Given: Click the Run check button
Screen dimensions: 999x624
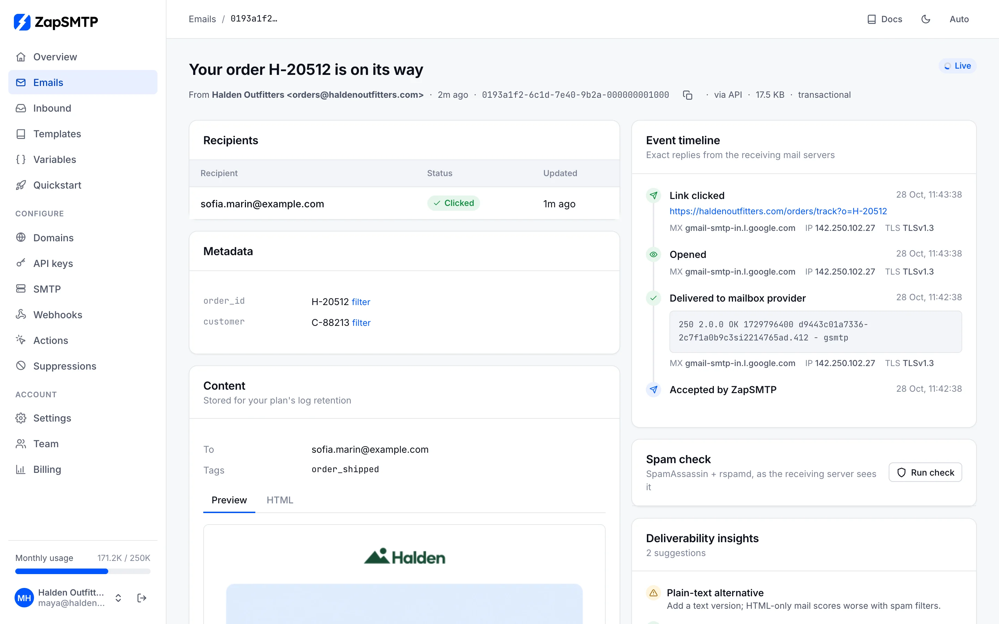Looking at the screenshot, I should click(x=925, y=473).
